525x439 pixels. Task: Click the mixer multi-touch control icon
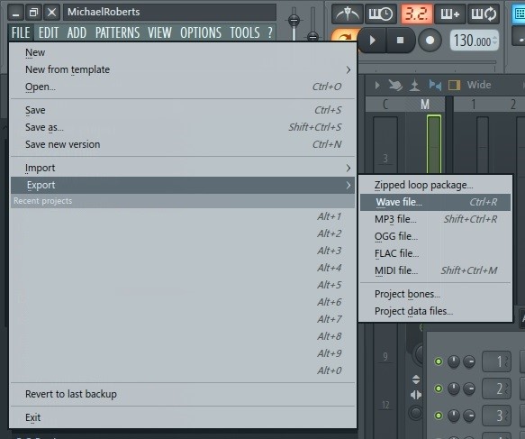395,85
